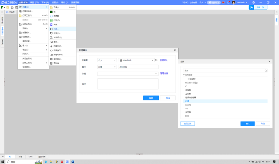Select the 3D模型(D) icon in submenu

tap(51, 38)
